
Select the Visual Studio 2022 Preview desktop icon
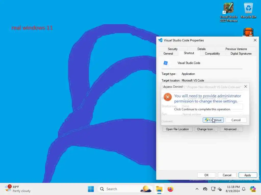tap(229, 12)
